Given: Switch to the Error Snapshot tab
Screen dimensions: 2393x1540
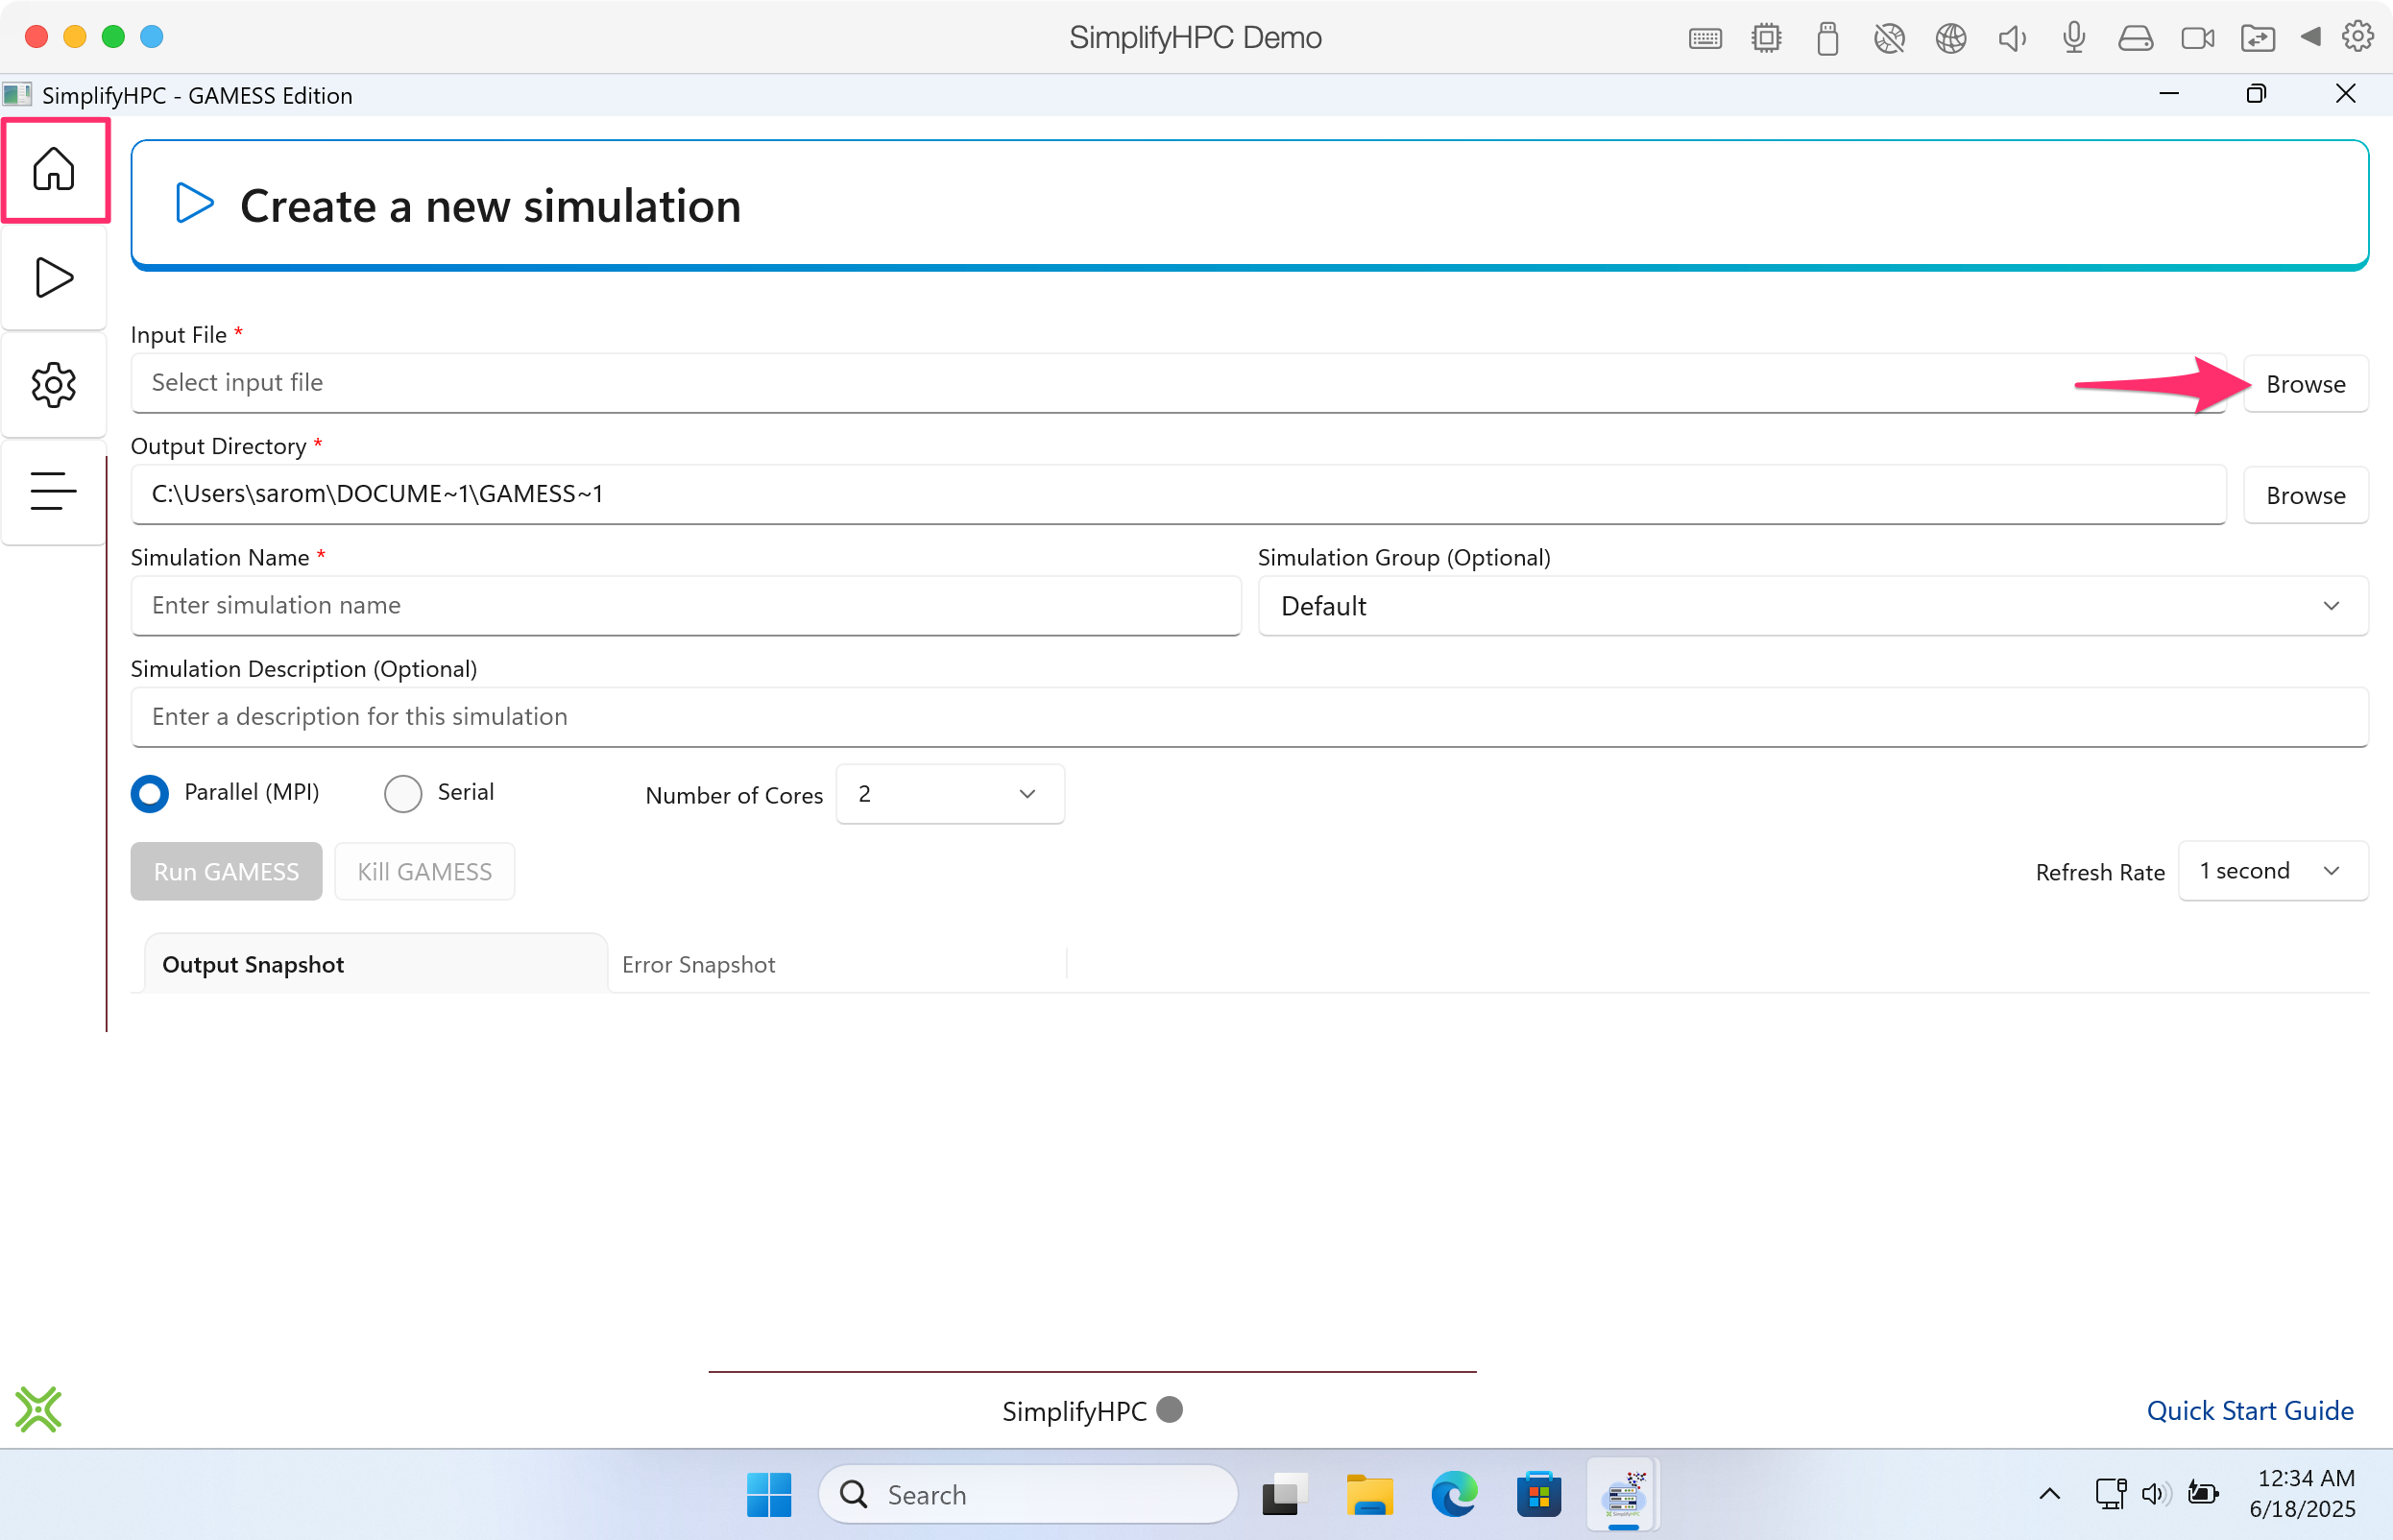Looking at the screenshot, I should tap(699, 965).
